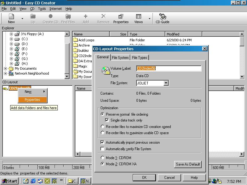Select the (D:) drive icon
This screenshot has height=185, width=247.
pyautogui.click(x=17, y=44)
